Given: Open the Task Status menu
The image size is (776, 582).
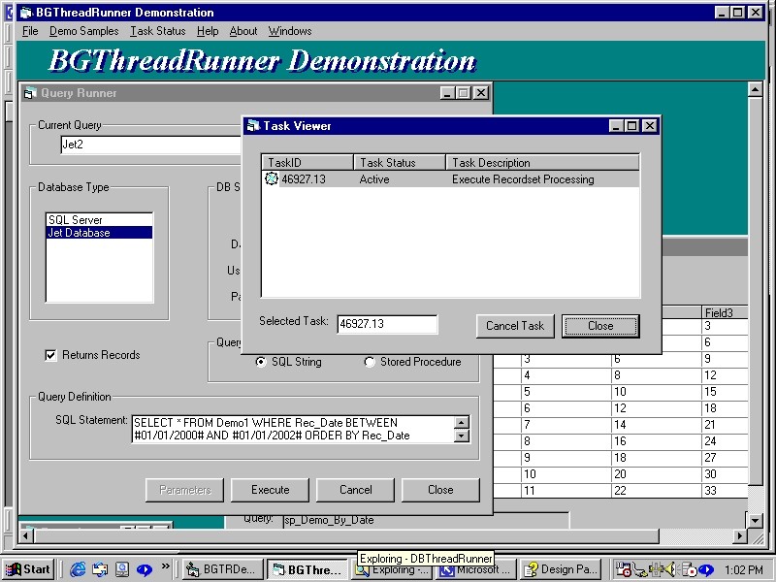Looking at the screenshot, I should [x=157, y=31].
